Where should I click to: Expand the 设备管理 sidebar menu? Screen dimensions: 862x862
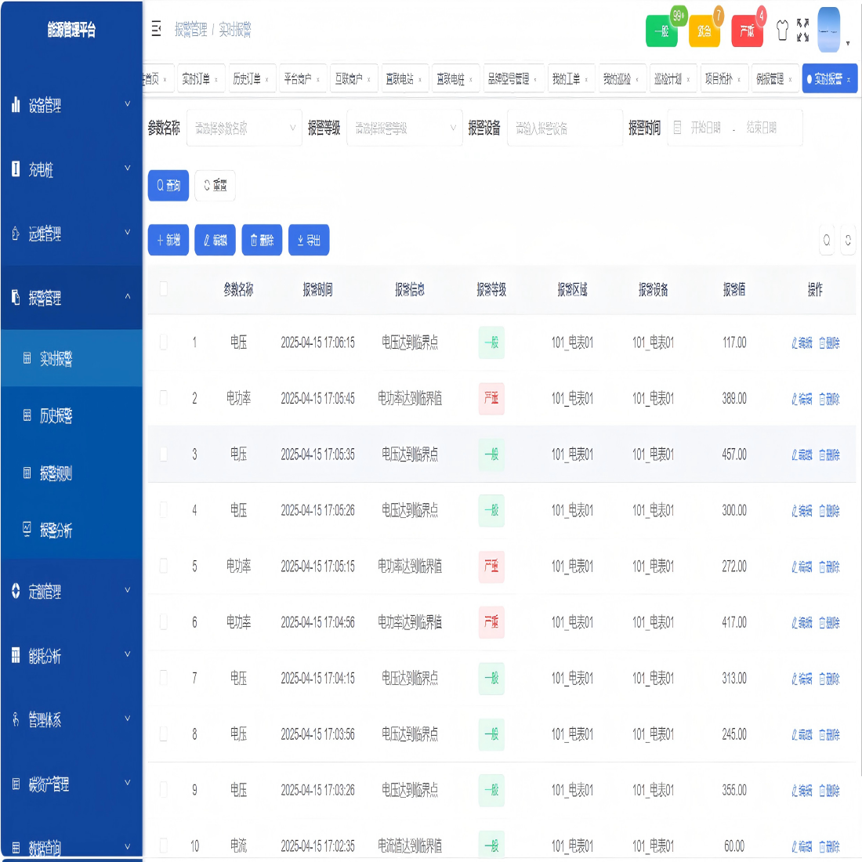click(71, 105)
